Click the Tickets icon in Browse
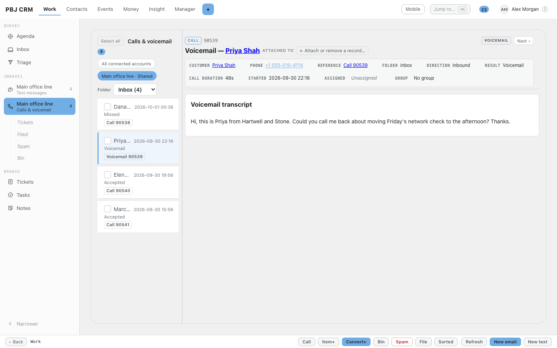The image size is (557, 348). [10, 182]
